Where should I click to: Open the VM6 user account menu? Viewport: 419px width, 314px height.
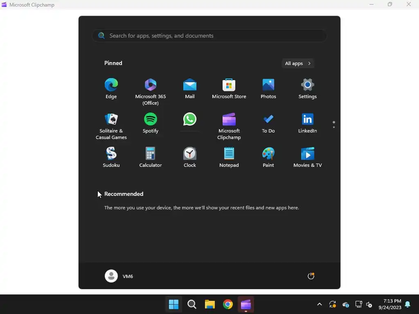pyautogui.click(x=119, y=276)
